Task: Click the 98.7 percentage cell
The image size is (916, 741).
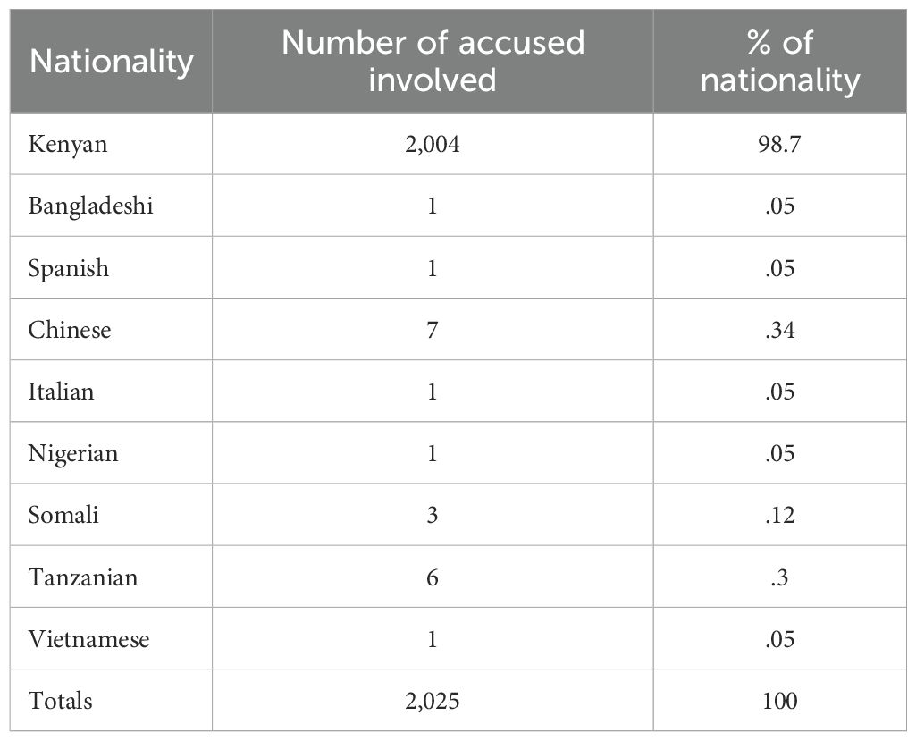Action: 779,145
